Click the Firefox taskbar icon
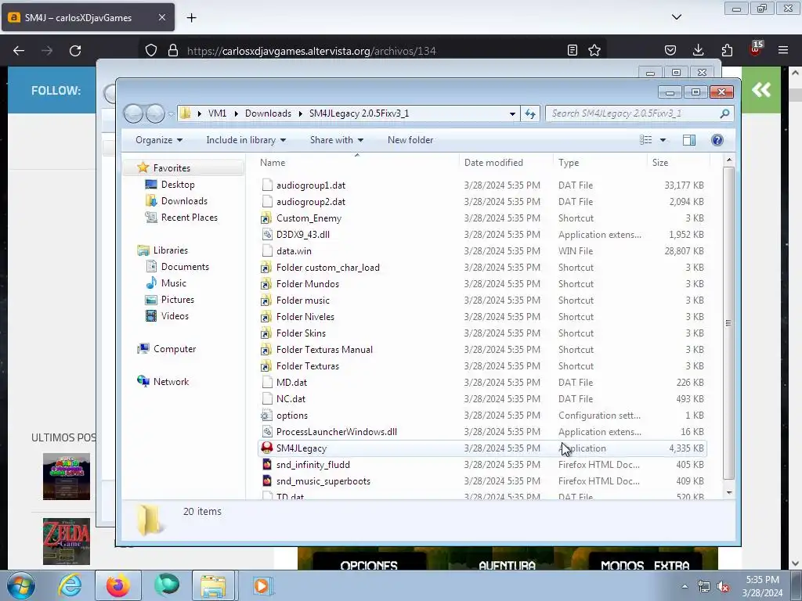Viewport: 802px width, 601px height. point(117,585)
